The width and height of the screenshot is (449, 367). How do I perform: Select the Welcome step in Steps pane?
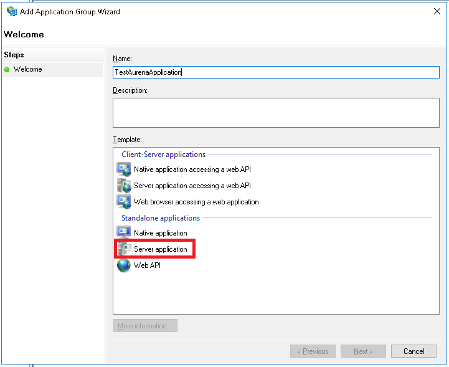(28, 69)
